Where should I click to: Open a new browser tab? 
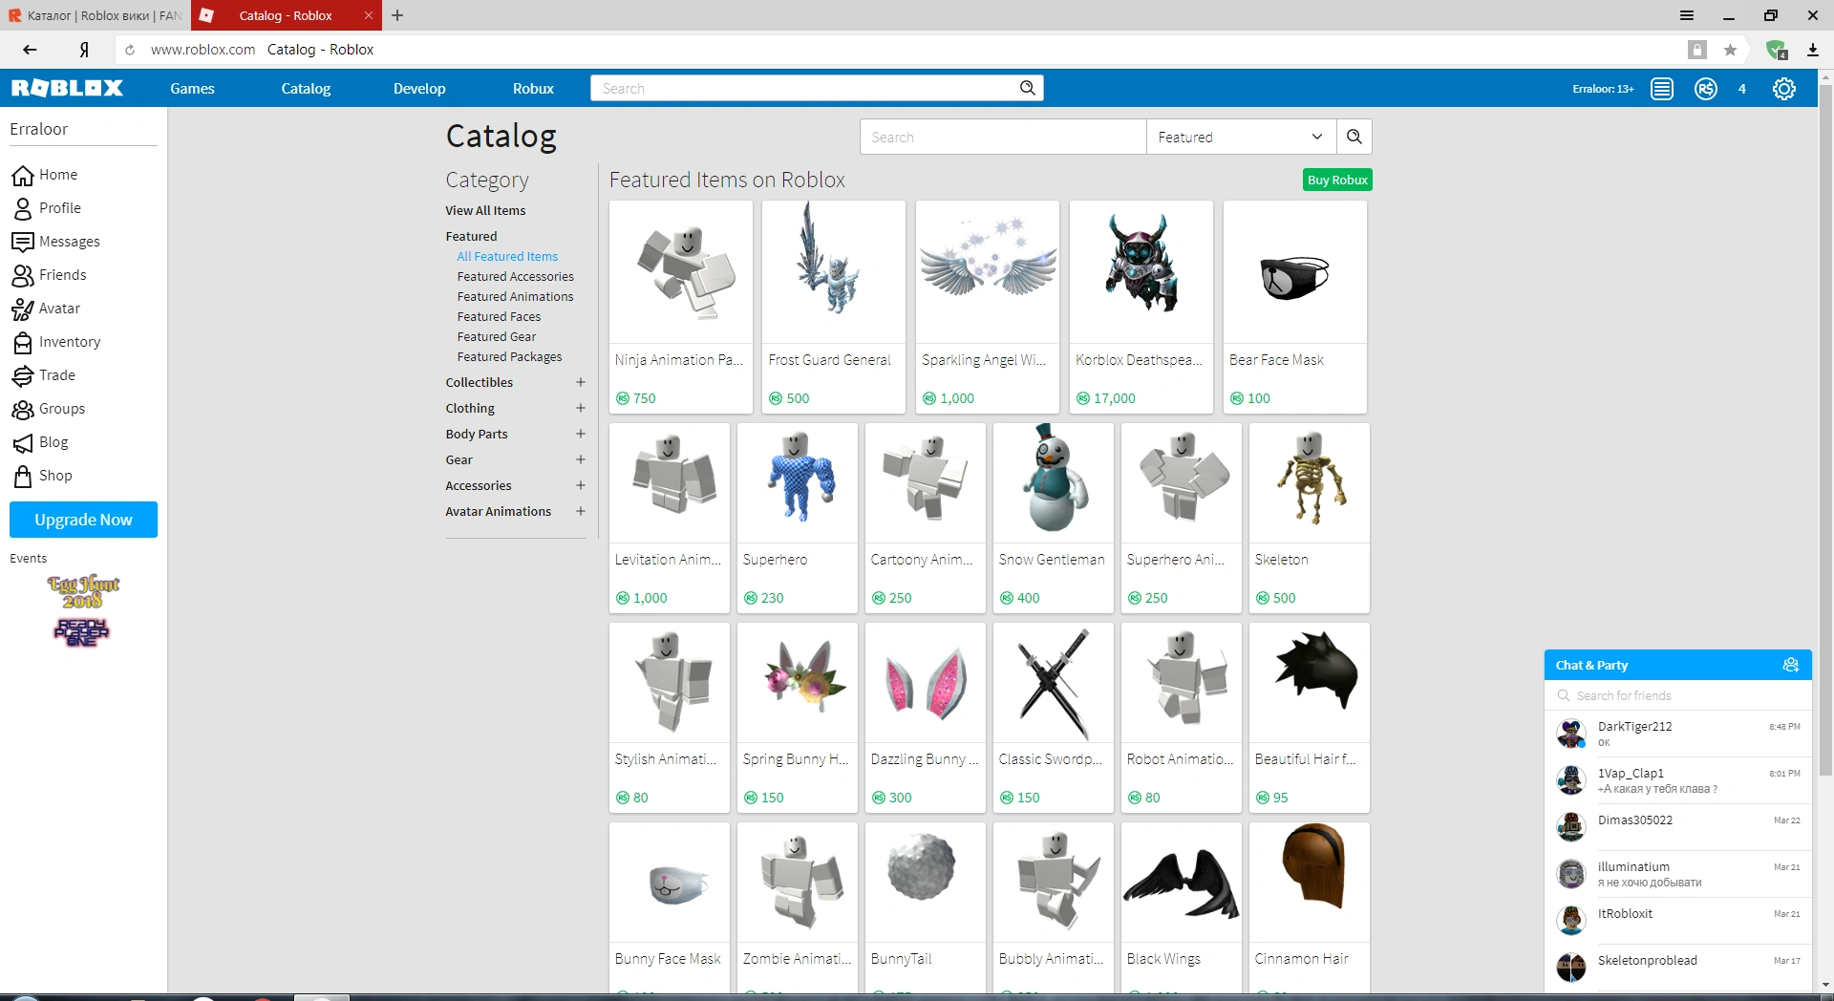[x=397, y=15]
